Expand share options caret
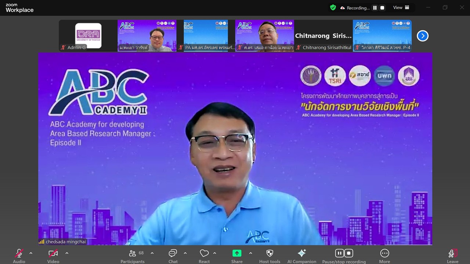This screenshot has height=264, width=470. [250, 253]
